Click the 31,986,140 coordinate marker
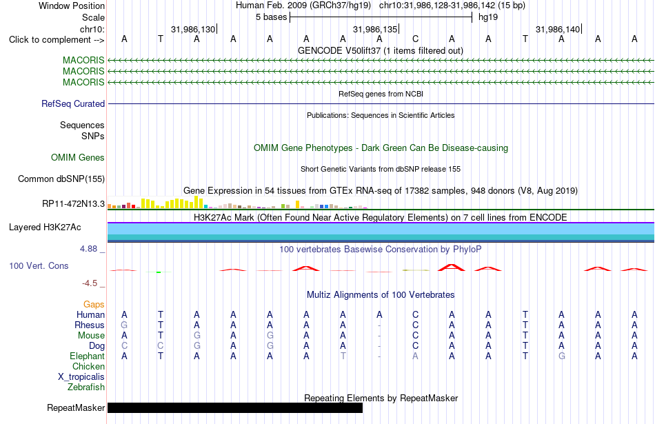The width and height of the screenshot is (655, 424). (x=558, y=29)
